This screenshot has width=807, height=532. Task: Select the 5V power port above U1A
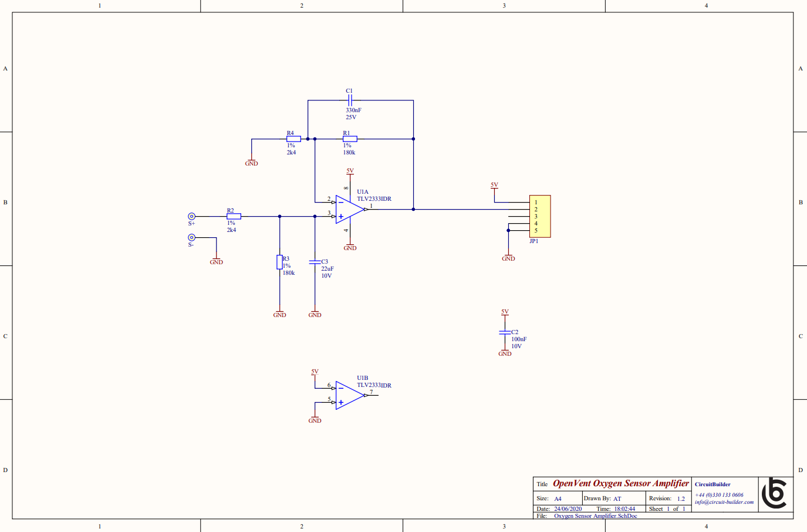(x=350, y=173)
